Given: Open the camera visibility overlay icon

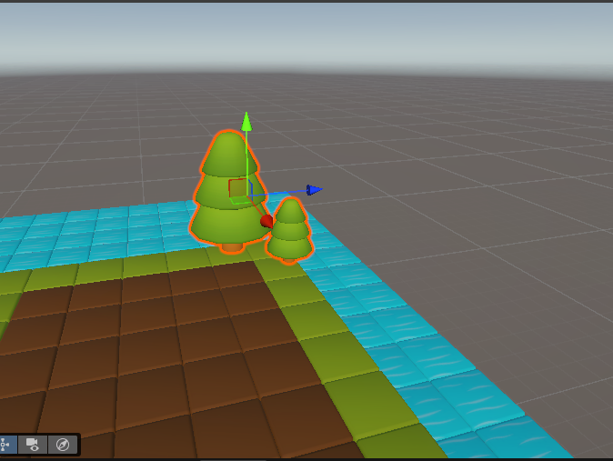Looking at the screenshot, I should coord(34,445).
